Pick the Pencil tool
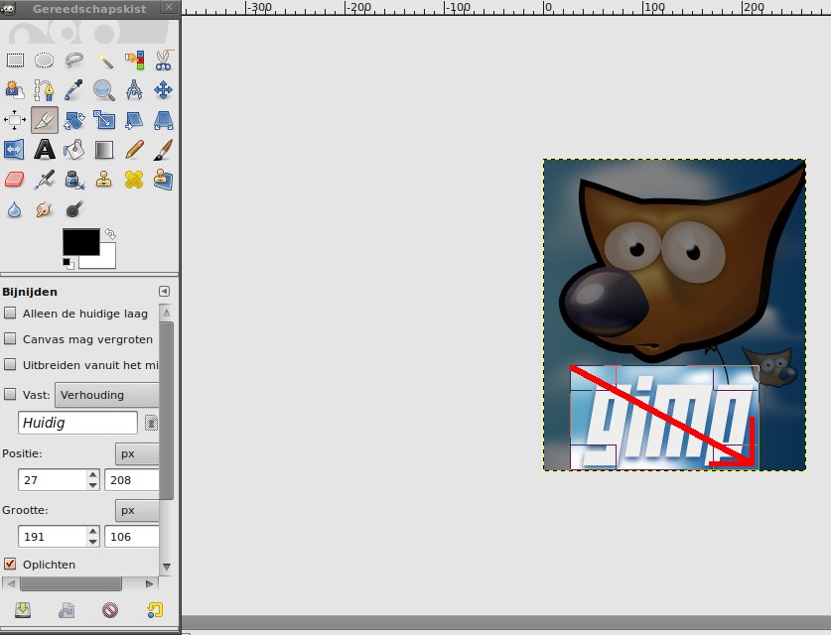 click(x=134, y=150)
